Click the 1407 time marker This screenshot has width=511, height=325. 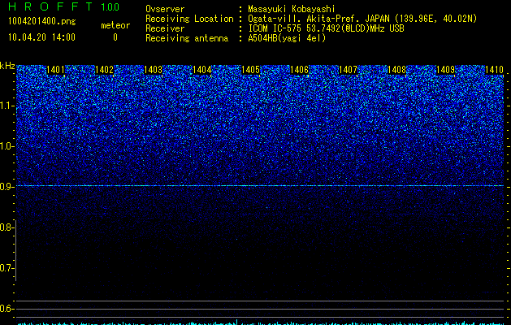[x=348, y=70]
